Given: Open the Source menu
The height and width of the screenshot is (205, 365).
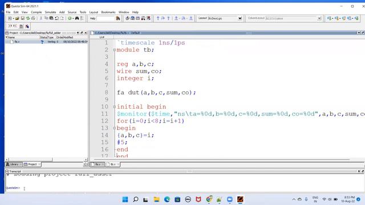Looking at the screenshot, I should click(x=72, y=12).
